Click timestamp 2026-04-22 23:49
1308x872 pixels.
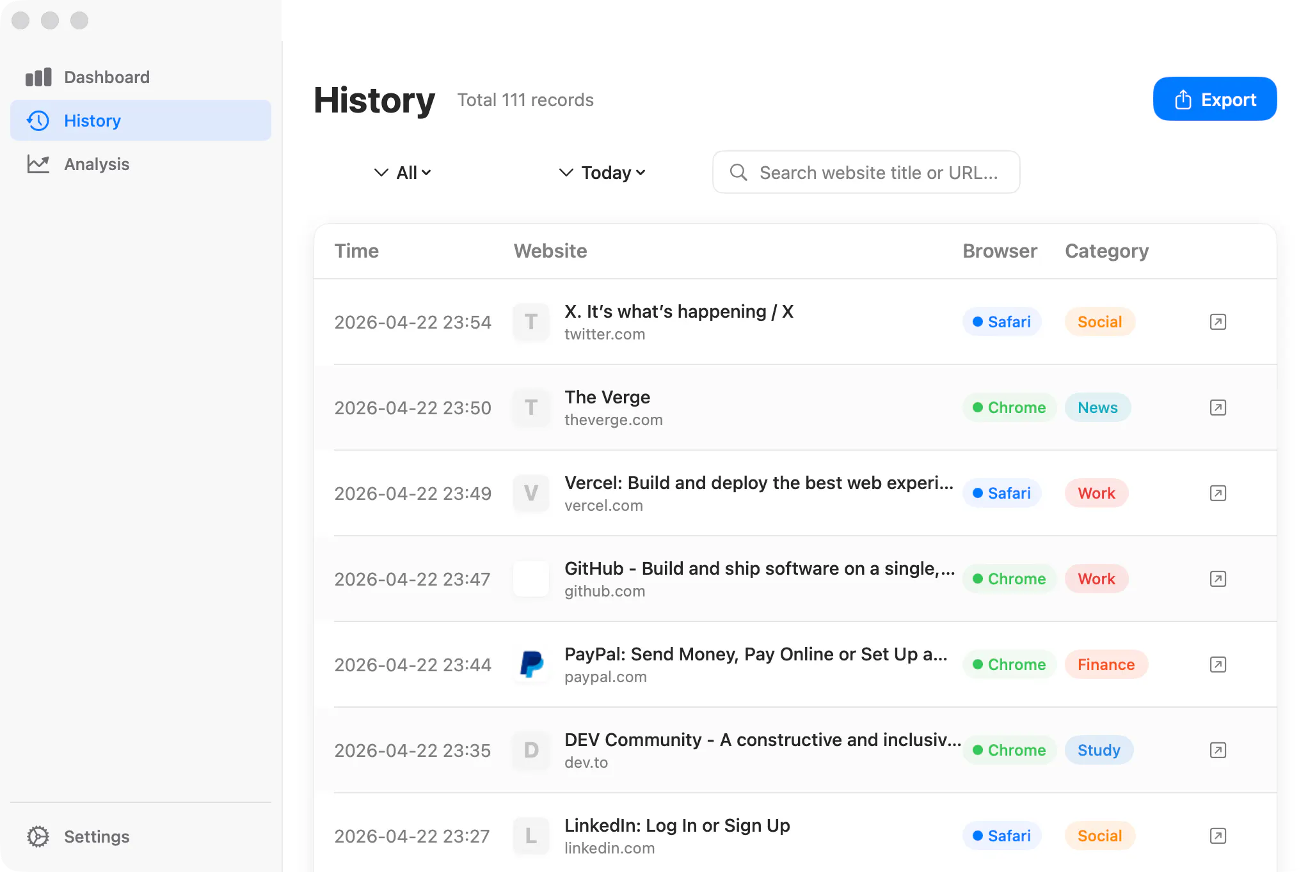pos(413,494)
